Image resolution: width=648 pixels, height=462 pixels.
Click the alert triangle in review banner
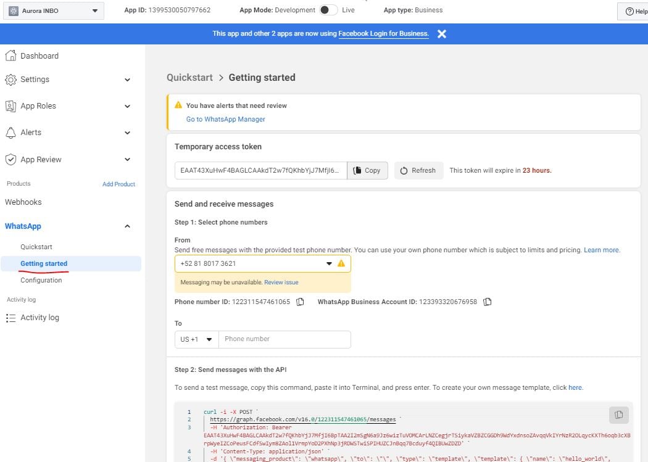click(178, 105)
